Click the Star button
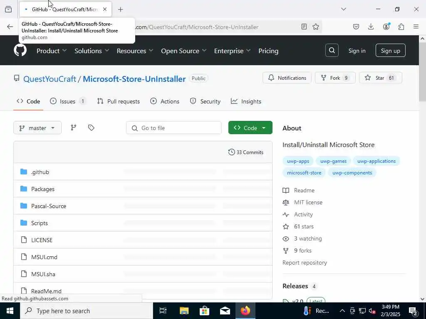The height and width of the screenshot is (319, 426). click(x=381, y=78)
